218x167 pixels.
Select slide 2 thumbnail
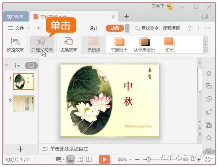[23, 103]
